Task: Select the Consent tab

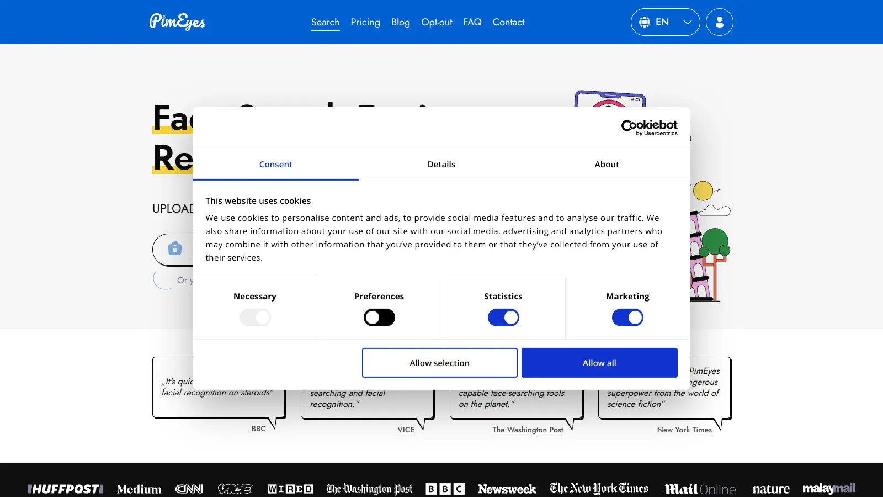Action: click(x=276, y=165)
